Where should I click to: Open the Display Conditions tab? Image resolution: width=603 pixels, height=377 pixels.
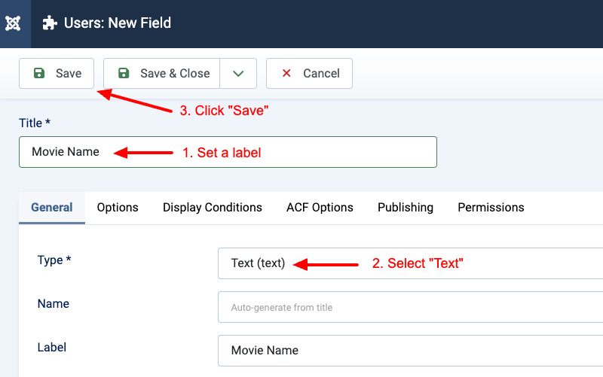click(213, 207)
